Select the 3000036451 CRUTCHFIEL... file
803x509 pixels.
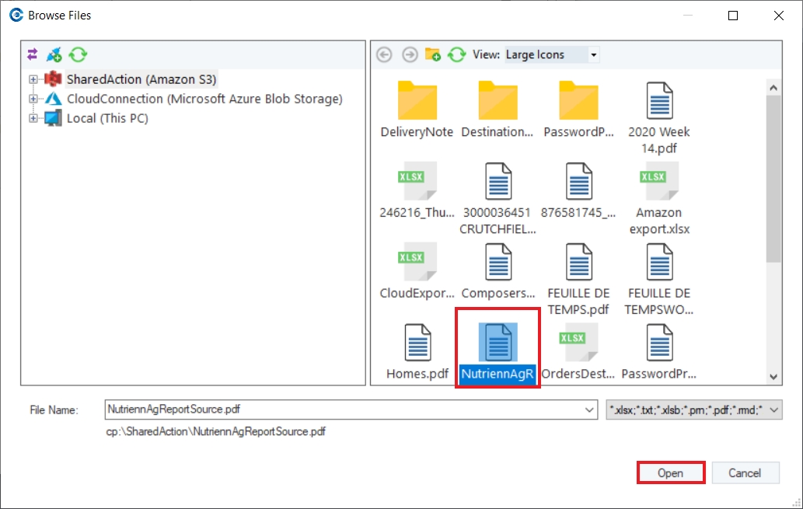498,199
